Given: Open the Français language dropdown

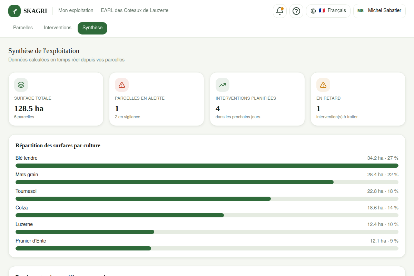Looking at the screenshot, I should tap(328, 11).
